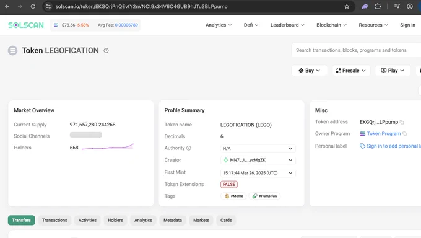Open the Analytics menu
This screenshot has width=421, height=238.
219,25
